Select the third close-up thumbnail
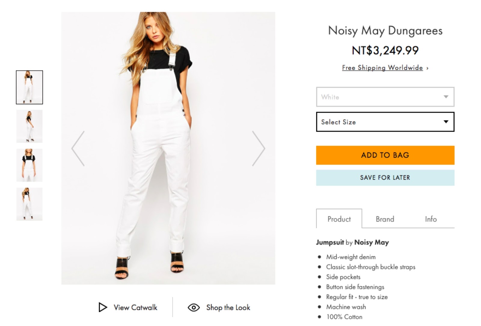The height and width of the screenshot is (326, 481). coord(29,165)
